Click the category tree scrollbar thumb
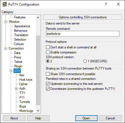The image size is (125, 123). click(38, 70)
